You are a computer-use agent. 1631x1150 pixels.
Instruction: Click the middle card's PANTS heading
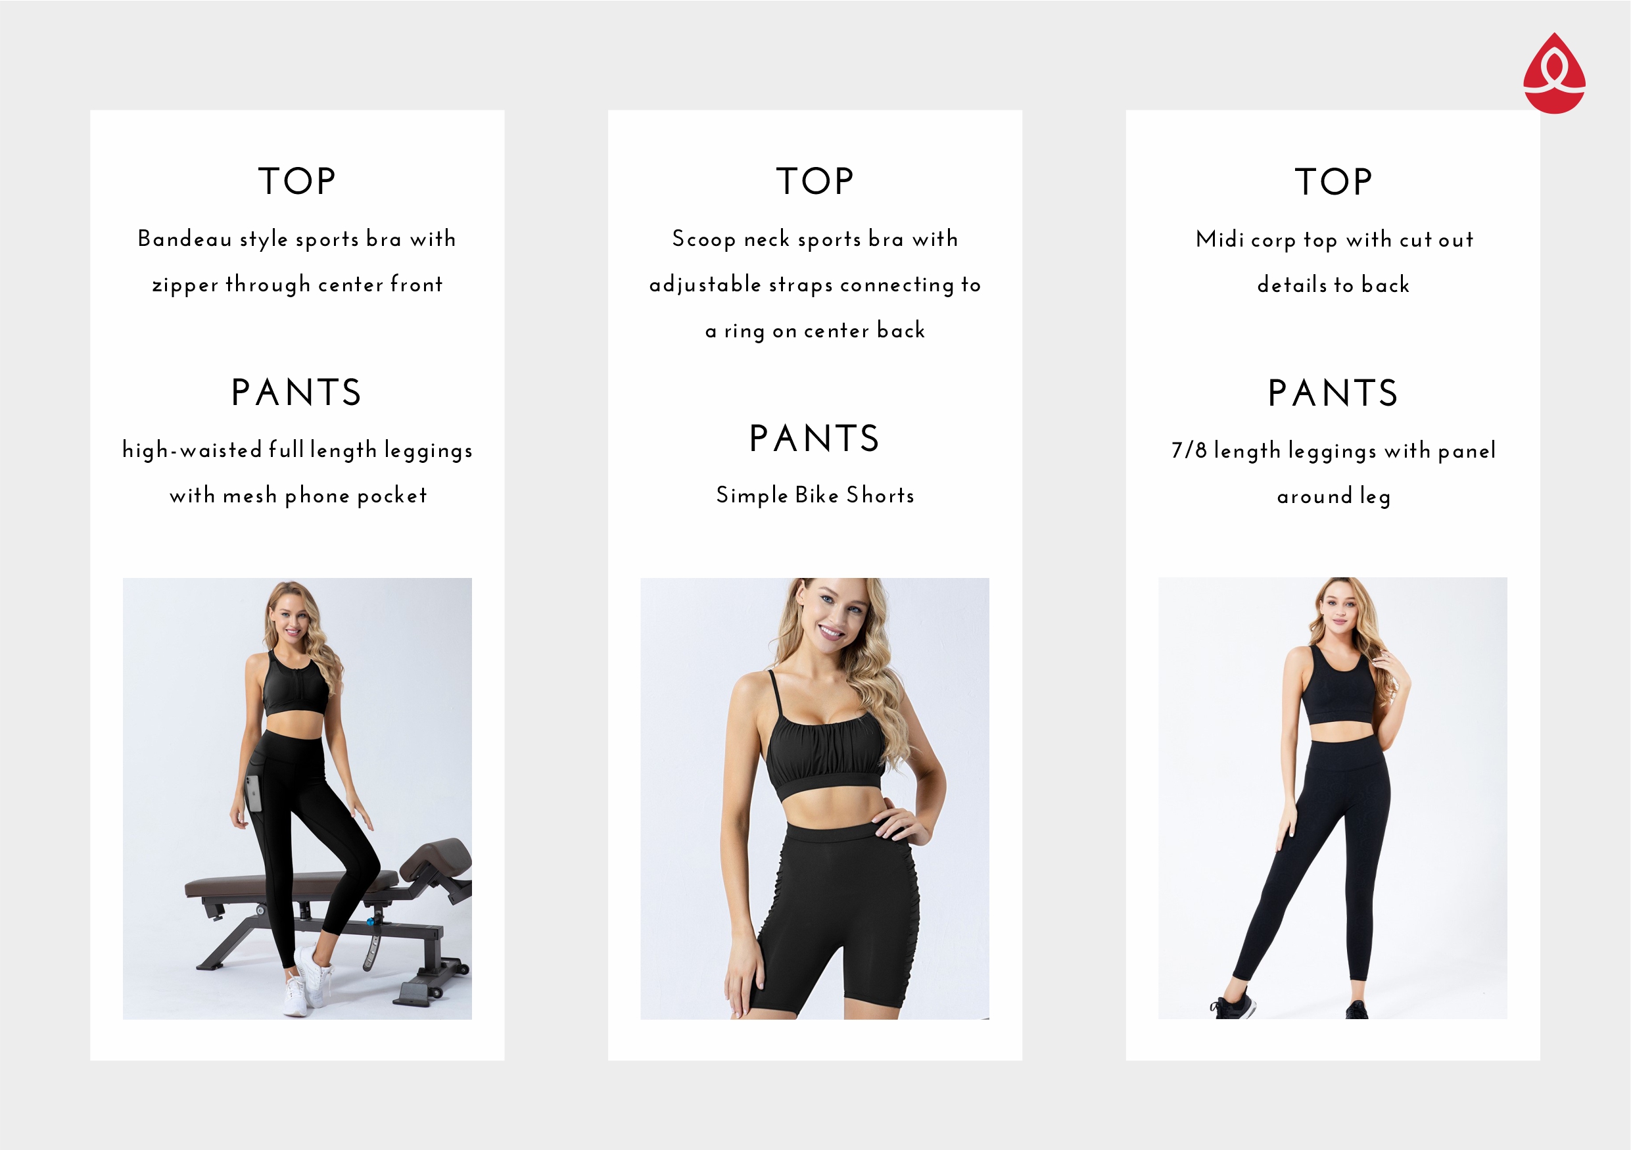tap(815, 439)
